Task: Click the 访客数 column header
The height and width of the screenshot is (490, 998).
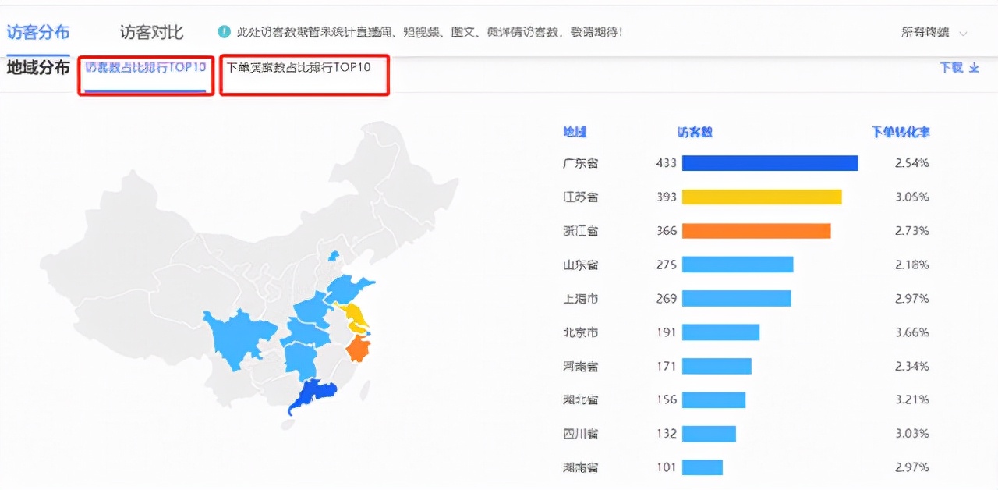Action: pyautogui.click(x=692, y=131)
